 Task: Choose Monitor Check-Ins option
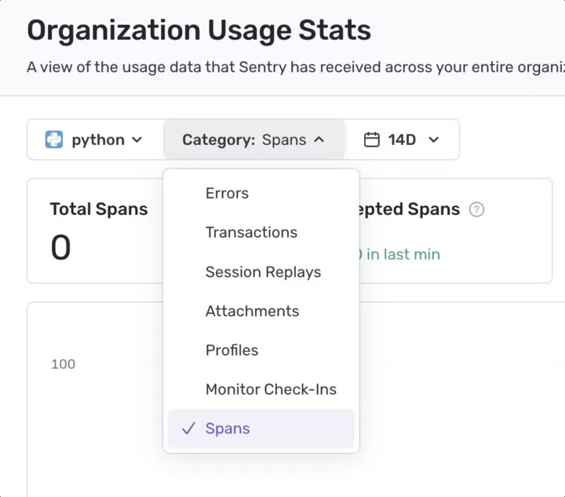pos(271,390)
